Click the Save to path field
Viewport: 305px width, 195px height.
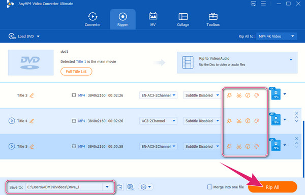pyautogui.click(x=64, y=187)
